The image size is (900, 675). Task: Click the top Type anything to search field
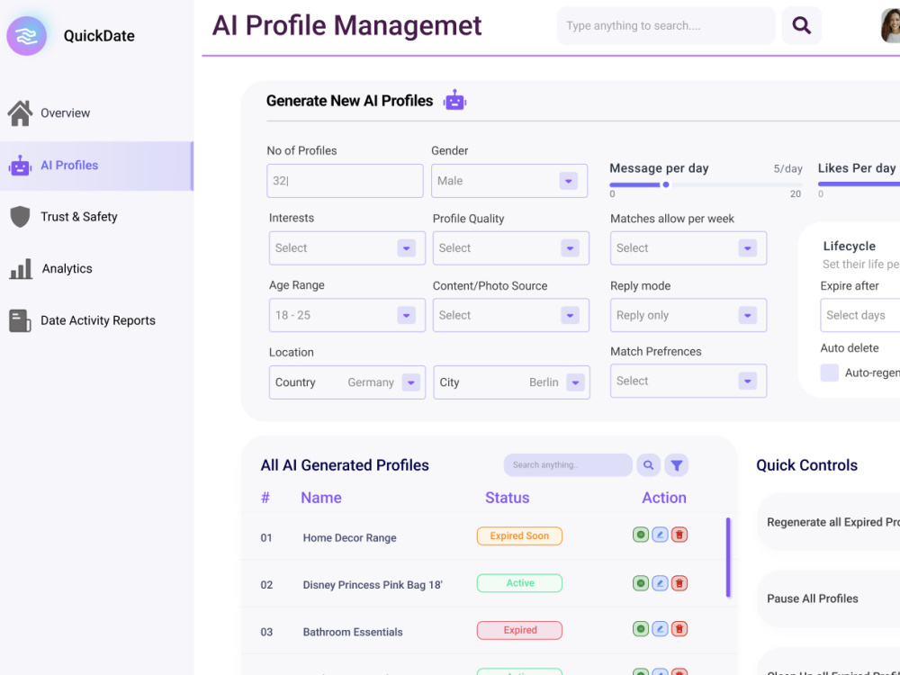(x=666, y=25)
